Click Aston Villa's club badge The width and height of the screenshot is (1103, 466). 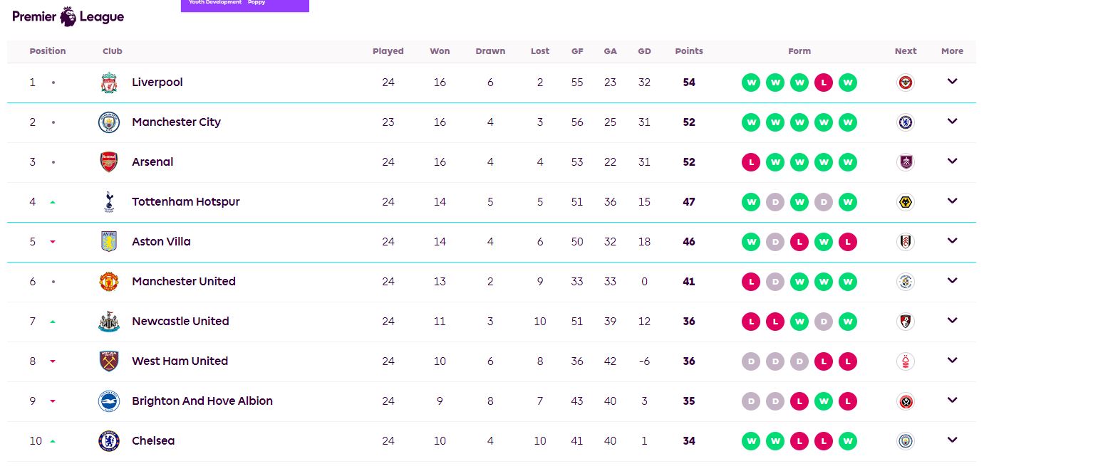(x=109, y=242)
